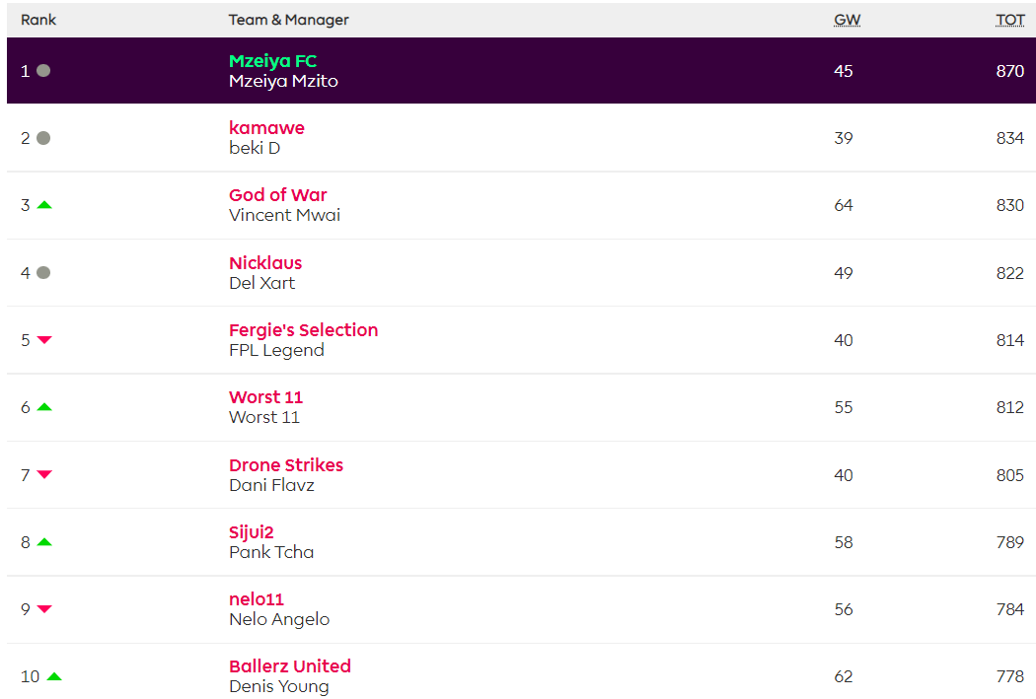Click the green up arrow at rank 3

click(x=43, y=205)
